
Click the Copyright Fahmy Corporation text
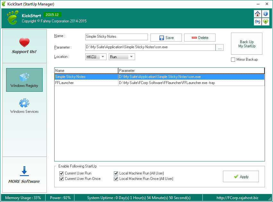(54, 21)
